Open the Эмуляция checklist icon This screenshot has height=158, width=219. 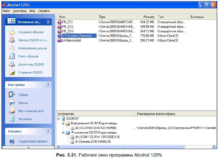click(12, 119)
